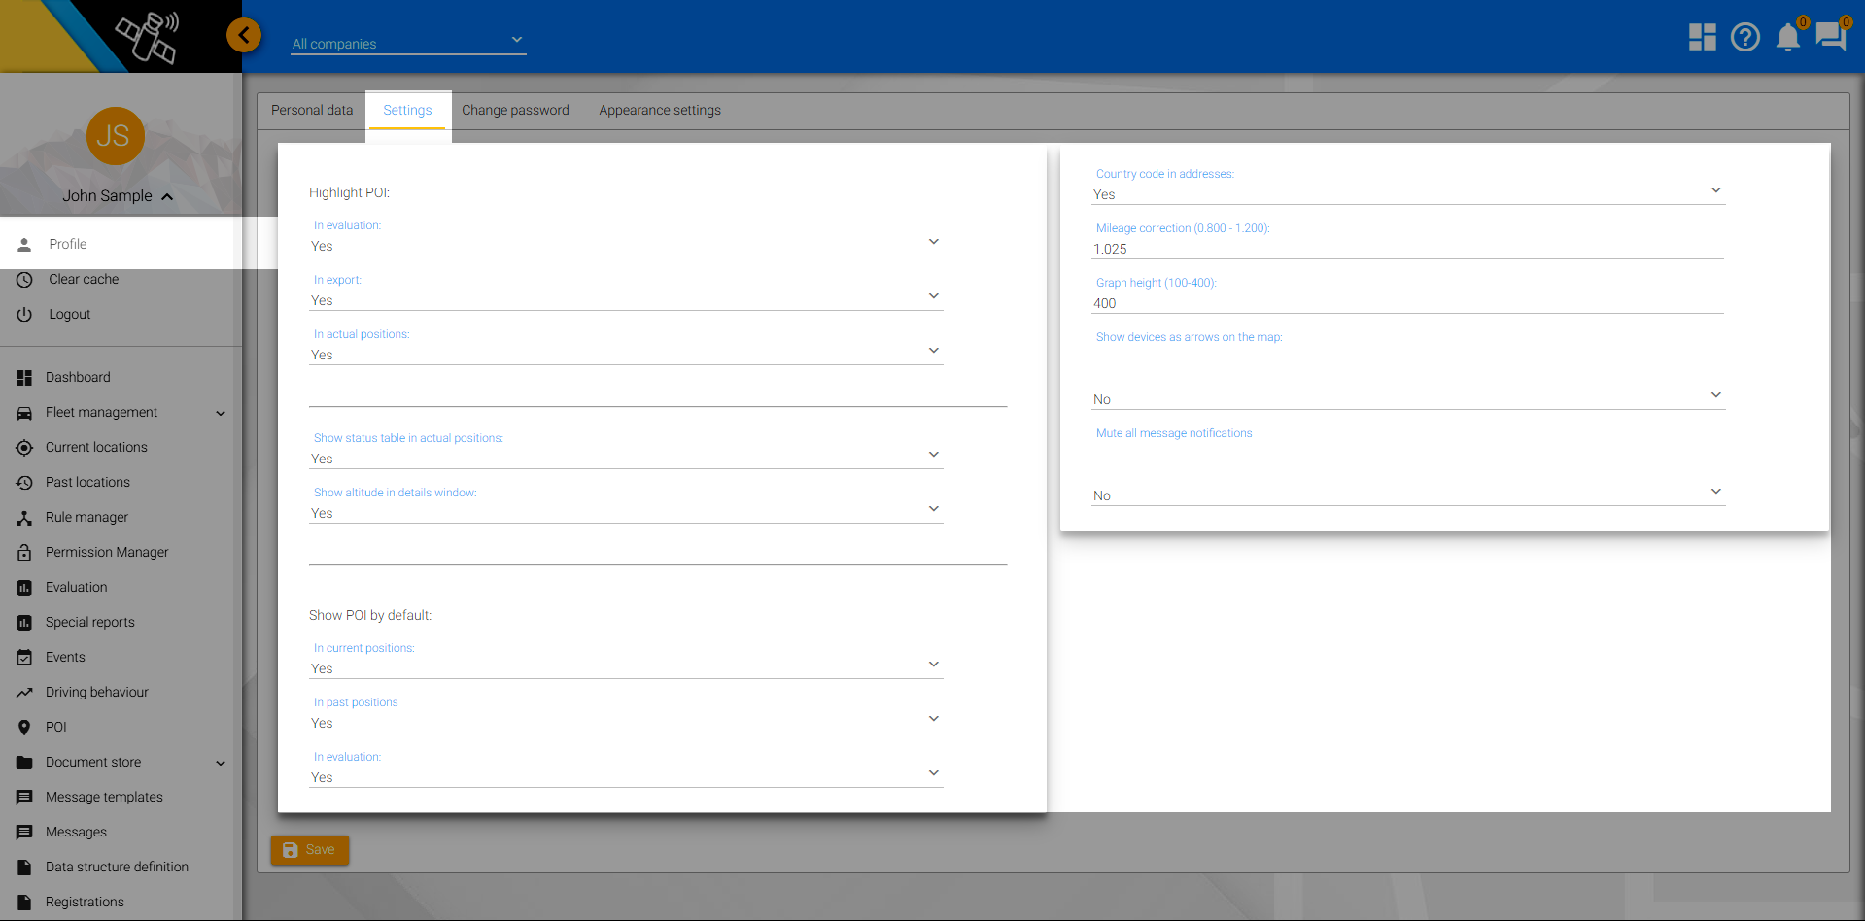
Task: Click the dashboard grid icon in header
Action: point(1702,38)
